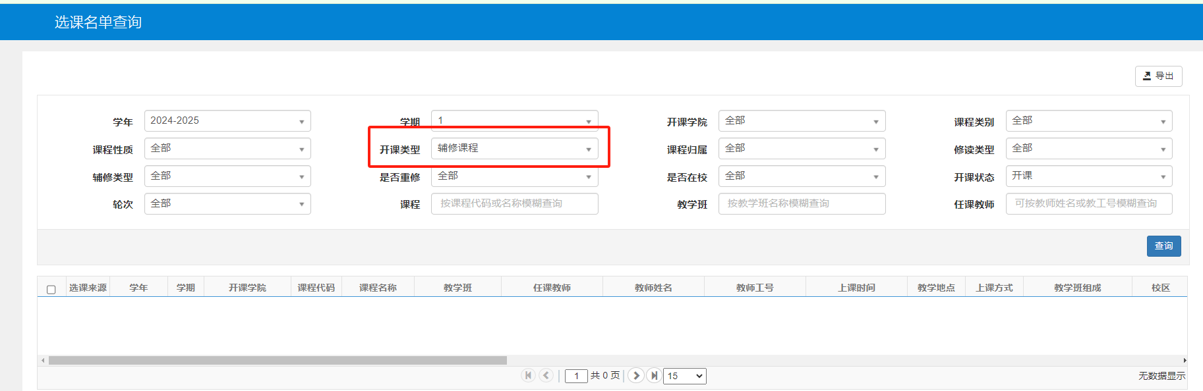Image resolution: width=1203 pixels, height=391 pixels.
Task: Click the 任课教师 column header
Action: click(x=552, y=288)
